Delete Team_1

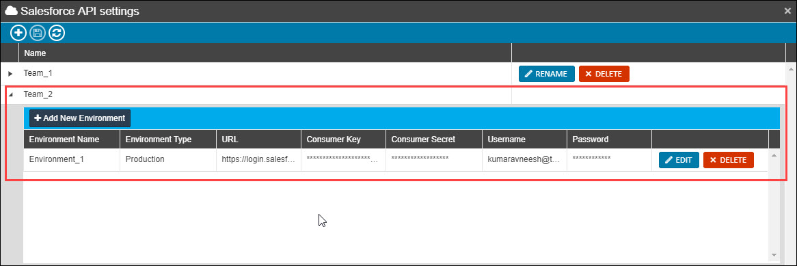604,74
